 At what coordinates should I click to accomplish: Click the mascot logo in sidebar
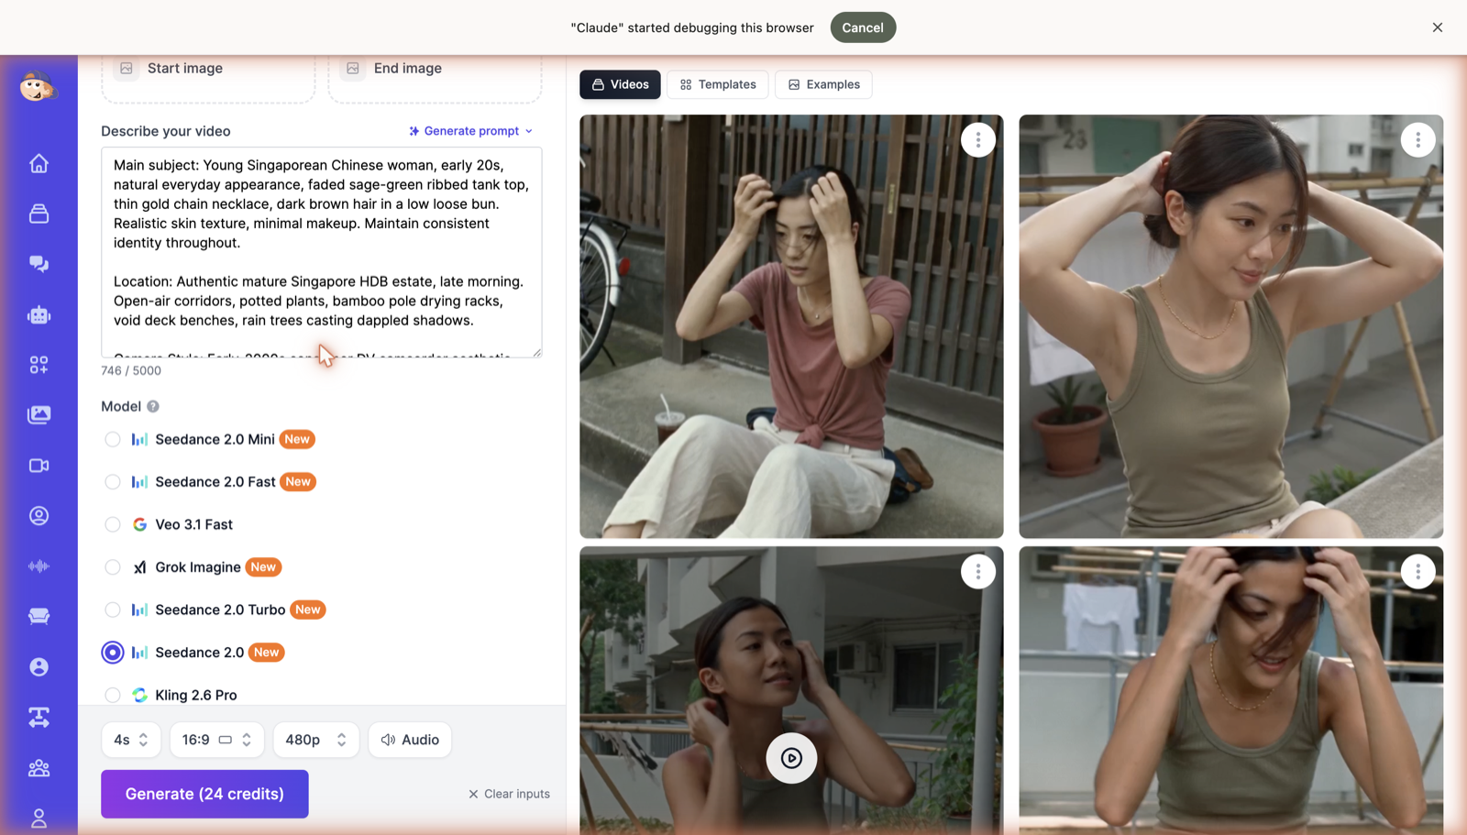click(x=39, y=87)
